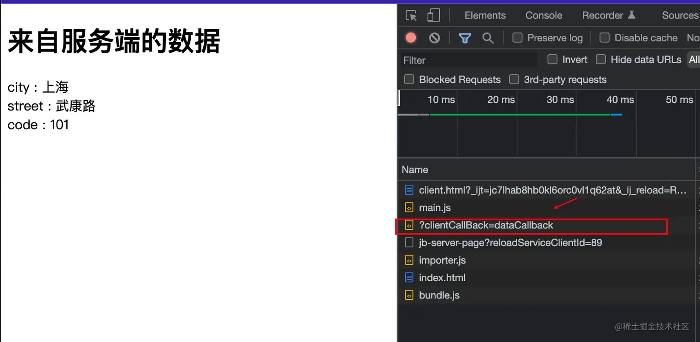Viewport: 700px width, 342px height.
Task: Check the Hide data URLs option
Action: [600, 59]
